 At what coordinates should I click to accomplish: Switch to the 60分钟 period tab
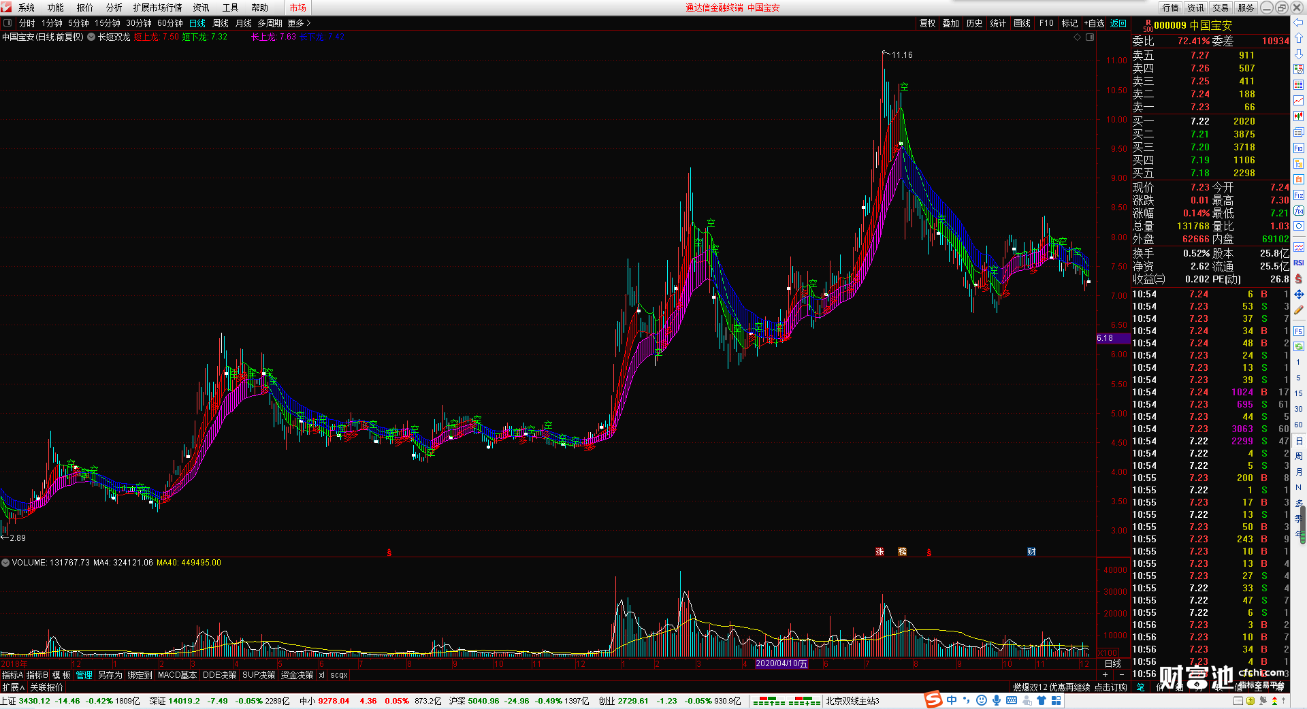(170, 23)
